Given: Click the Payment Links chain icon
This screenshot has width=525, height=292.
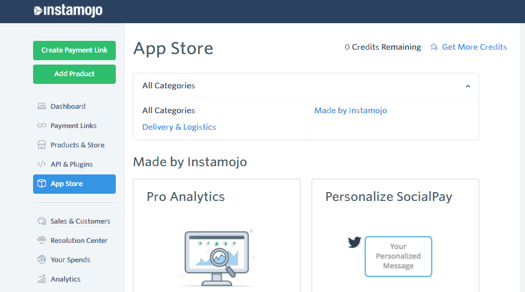Looking at the screenshot, I should 41,125.
